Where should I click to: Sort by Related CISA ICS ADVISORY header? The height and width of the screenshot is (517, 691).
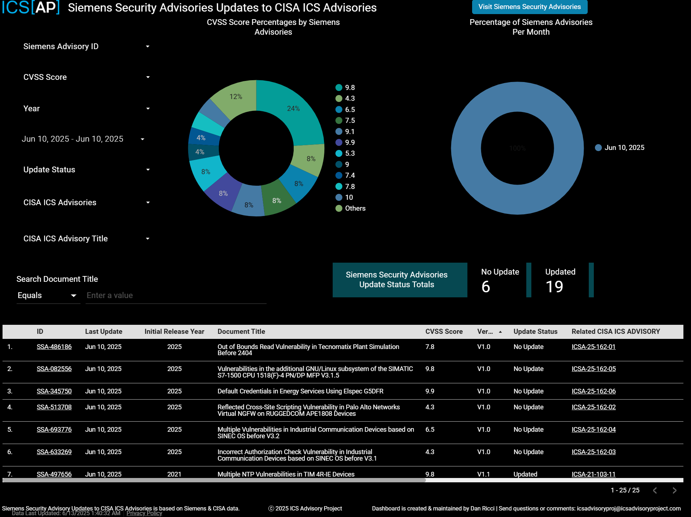point(616,332)
